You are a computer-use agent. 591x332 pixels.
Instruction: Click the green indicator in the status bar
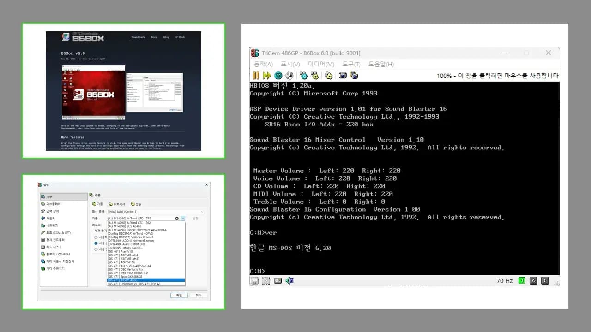pyautogui.click(x=522, y=280)
